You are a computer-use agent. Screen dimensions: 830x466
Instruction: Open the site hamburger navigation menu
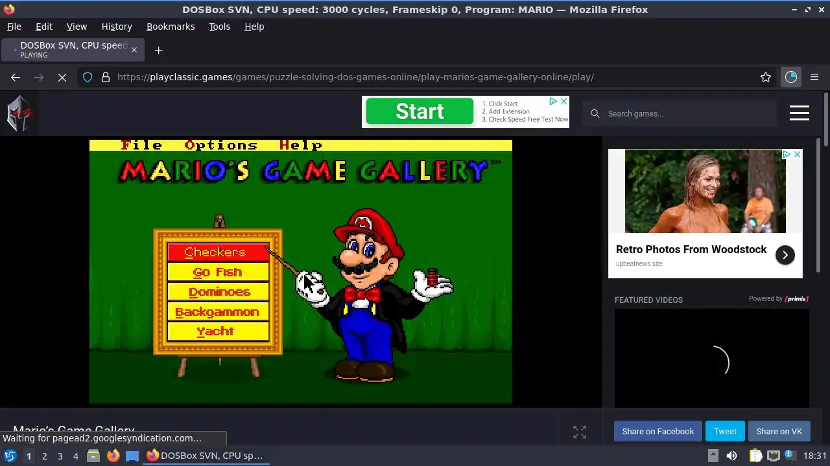(x=800, y=113)
